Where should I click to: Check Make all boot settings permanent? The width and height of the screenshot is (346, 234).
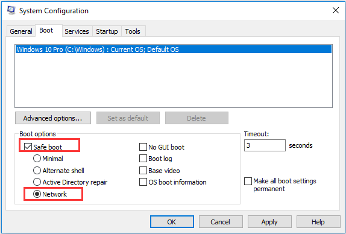[x=248, y=181]
